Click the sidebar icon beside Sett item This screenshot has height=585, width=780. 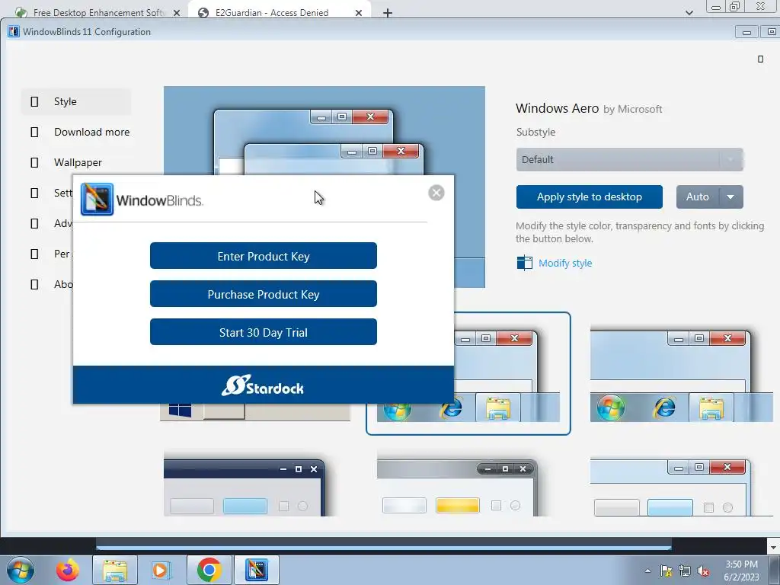pyautogui.click(x=34, y=193)
